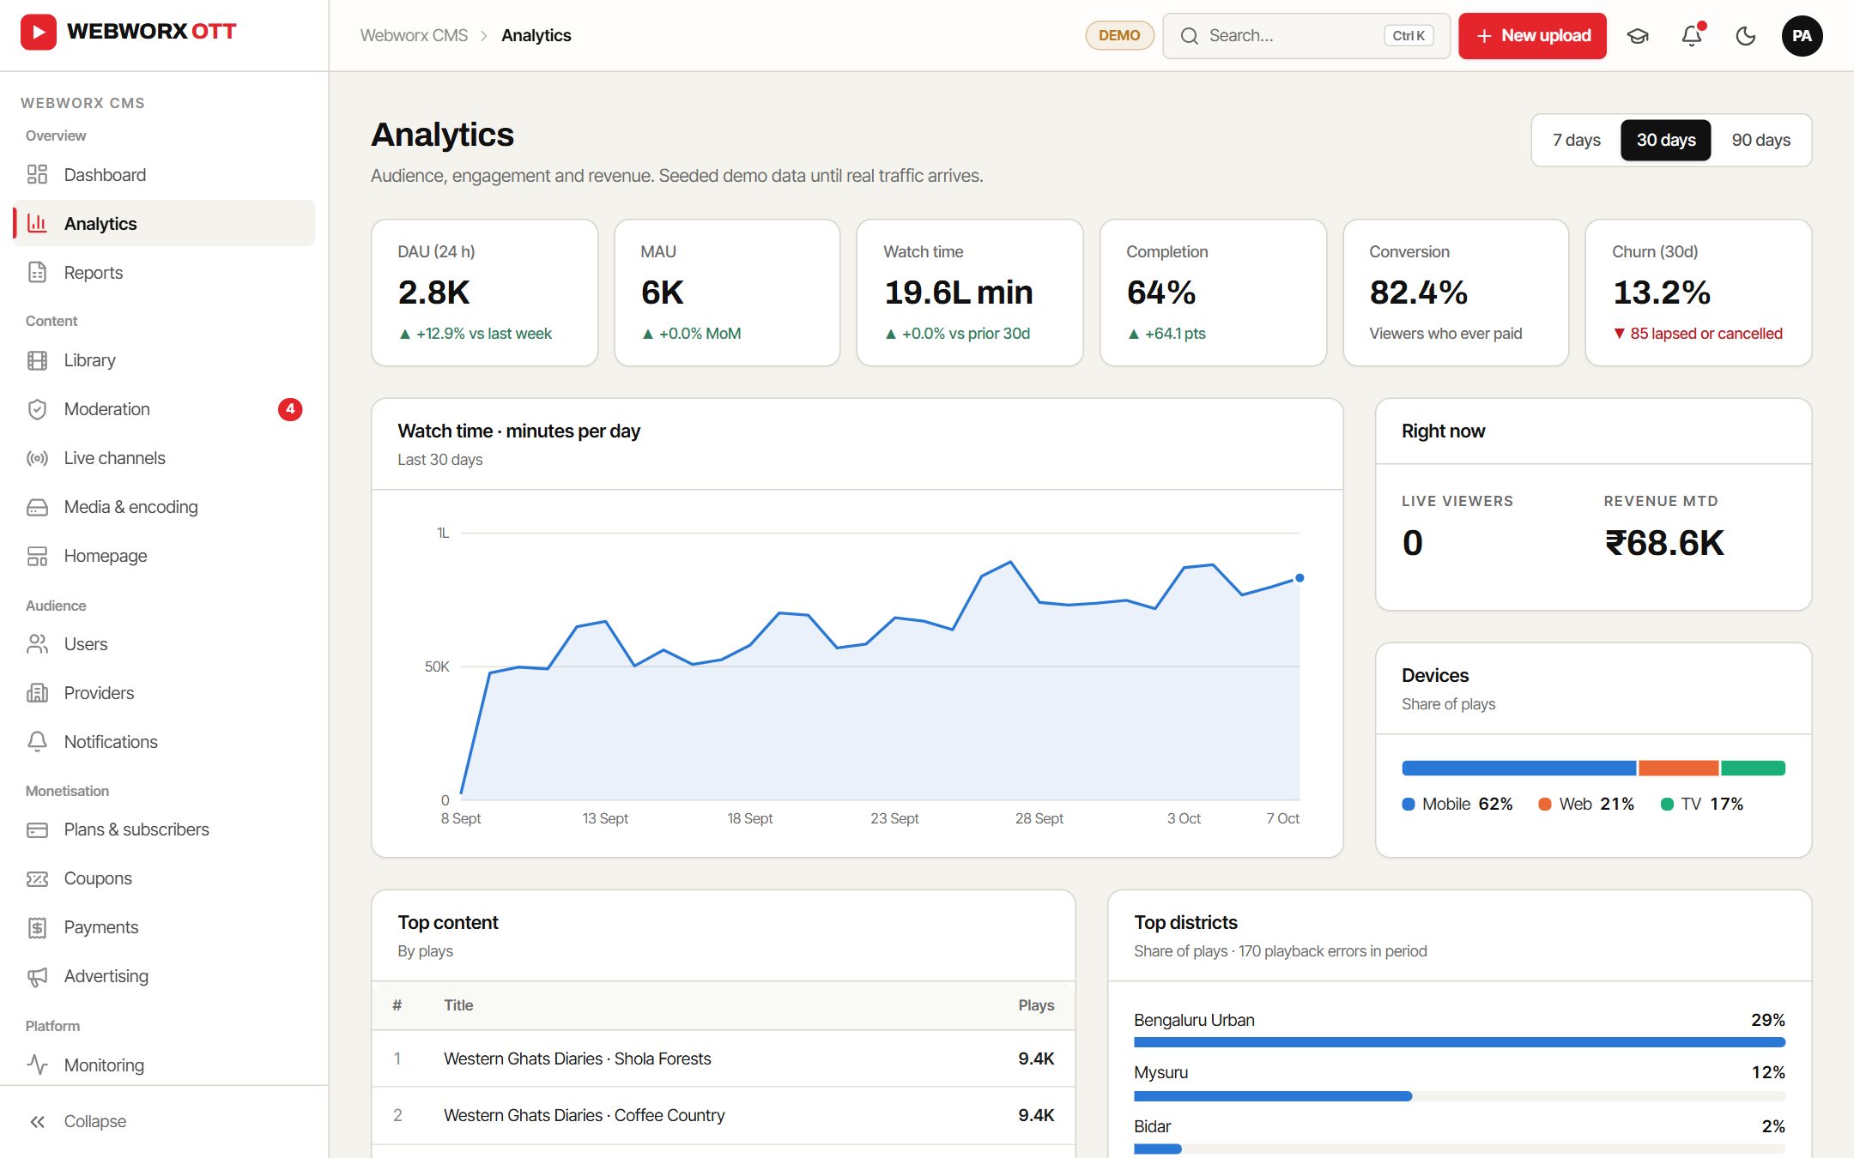Click the Moderation shield icon
The height and width of the screenshot is (1158, 1854).
pyautogui.click(x=37, y=409)
